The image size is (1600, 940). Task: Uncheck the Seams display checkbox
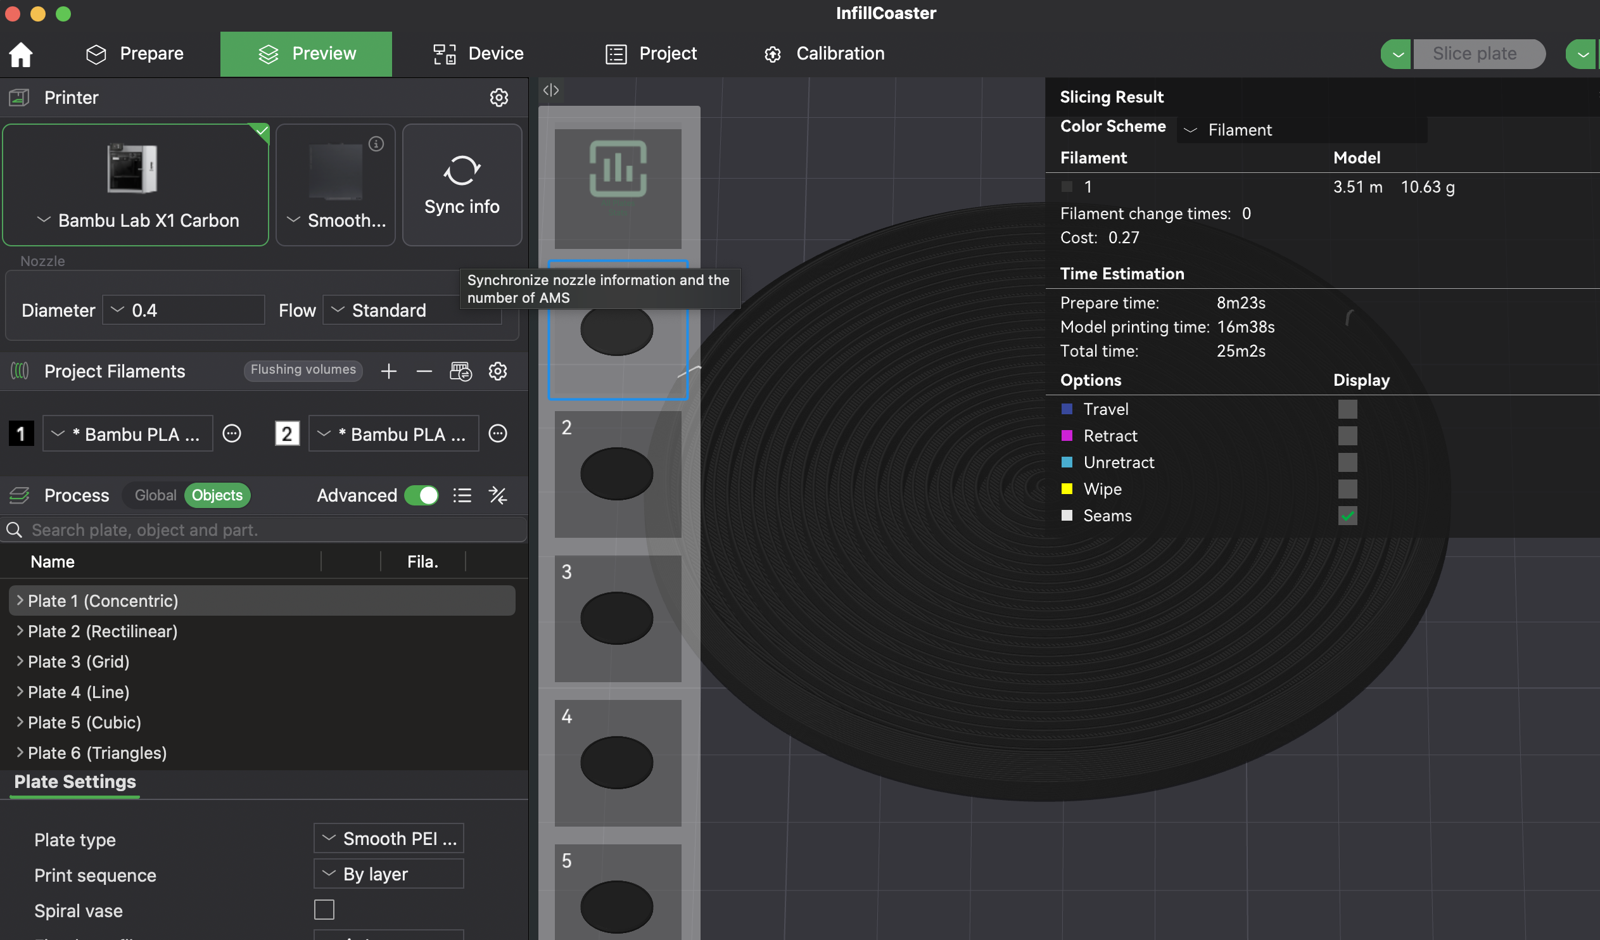pyautogui.click(x=1347, y=516)
